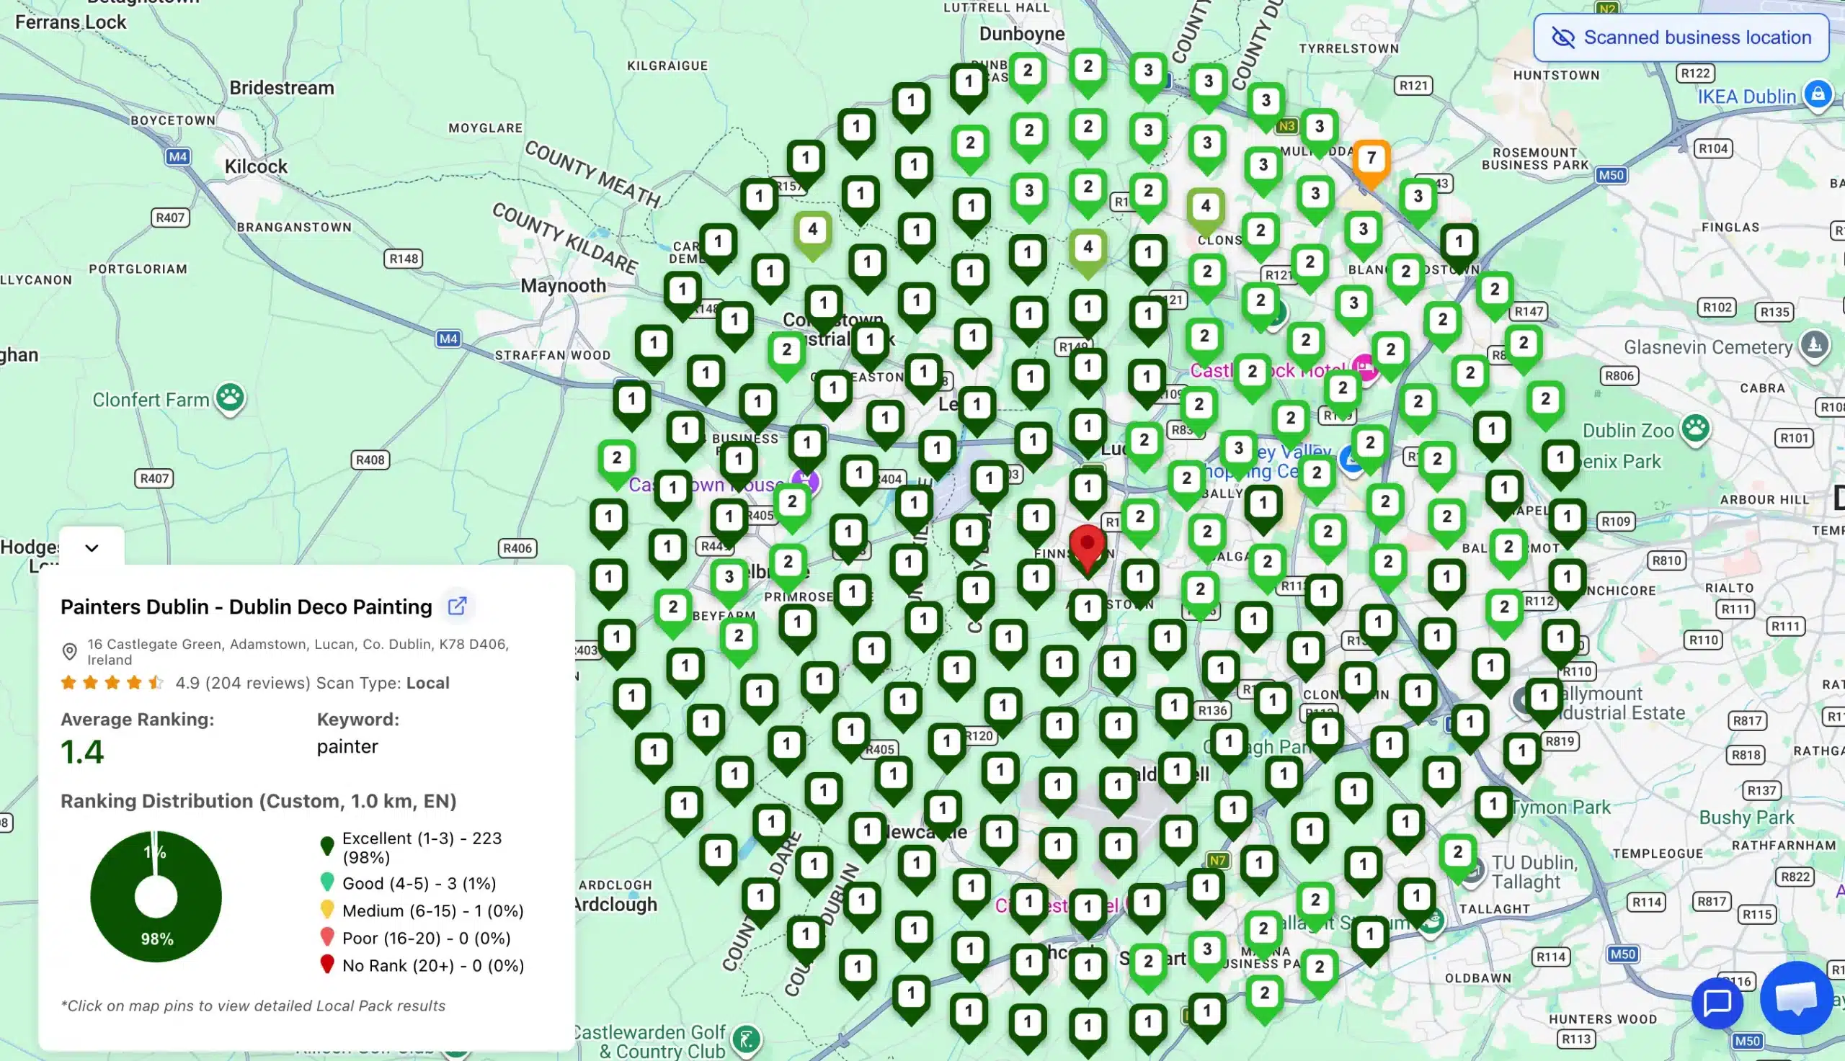Click the red scanned-location marker in the map center
This screenshot has width=1845, height=1061.
1088,545
